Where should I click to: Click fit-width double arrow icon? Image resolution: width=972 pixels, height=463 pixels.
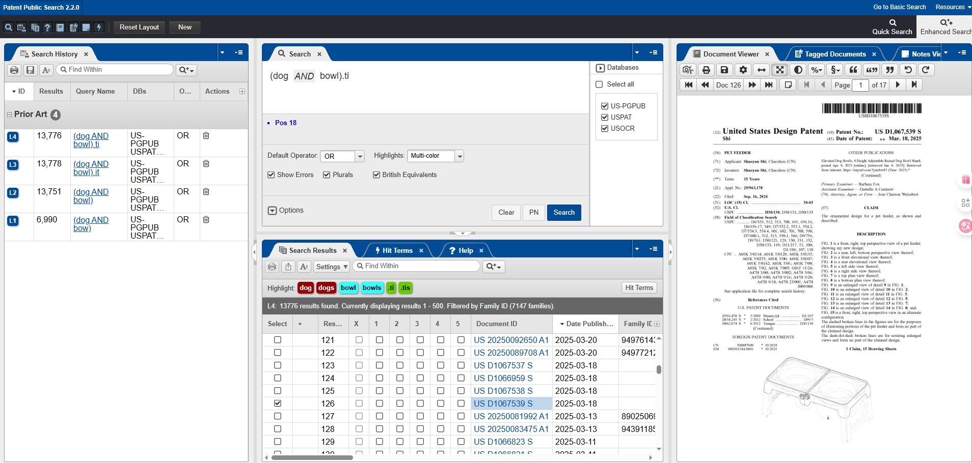tap(761, 70)
